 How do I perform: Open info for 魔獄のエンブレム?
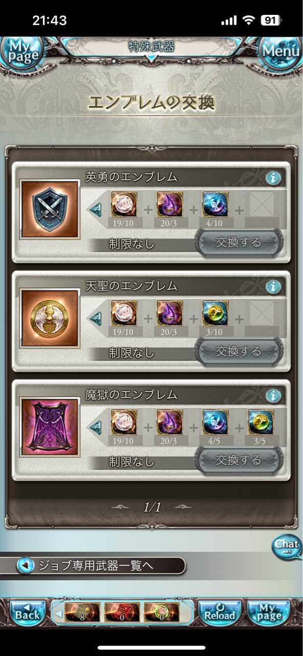[x=273, y=396]
